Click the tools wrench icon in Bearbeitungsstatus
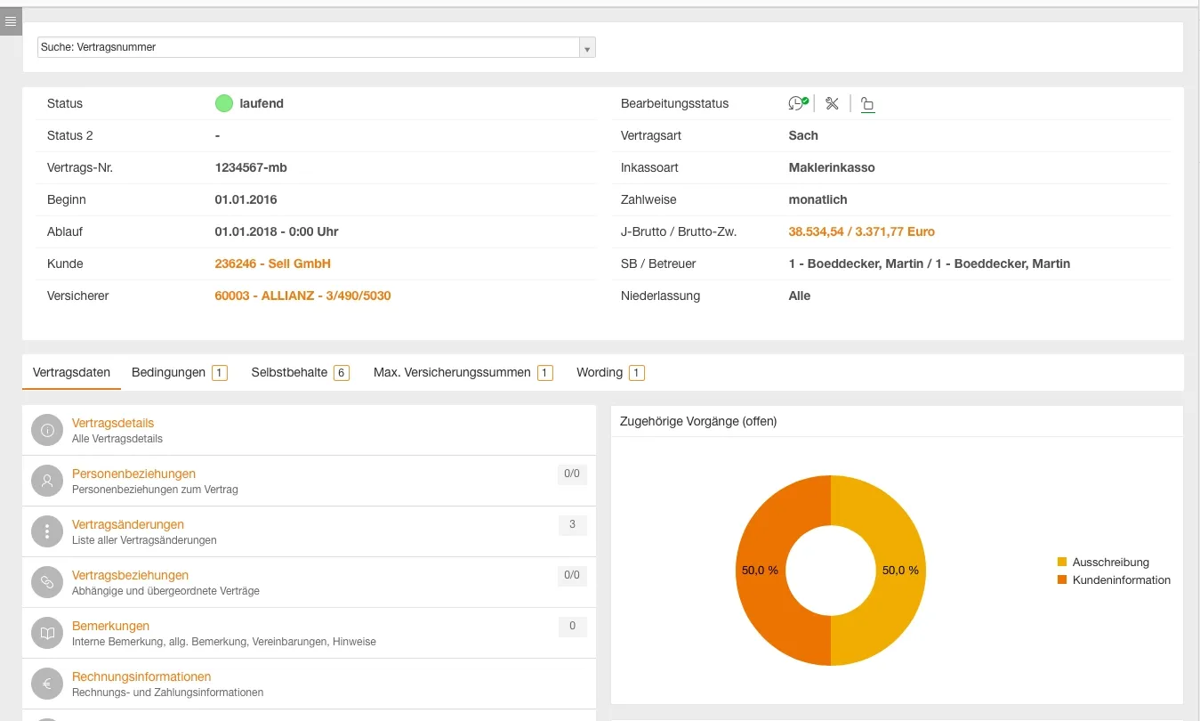This screenshot has height=721, width=1200. coord(832,103)
